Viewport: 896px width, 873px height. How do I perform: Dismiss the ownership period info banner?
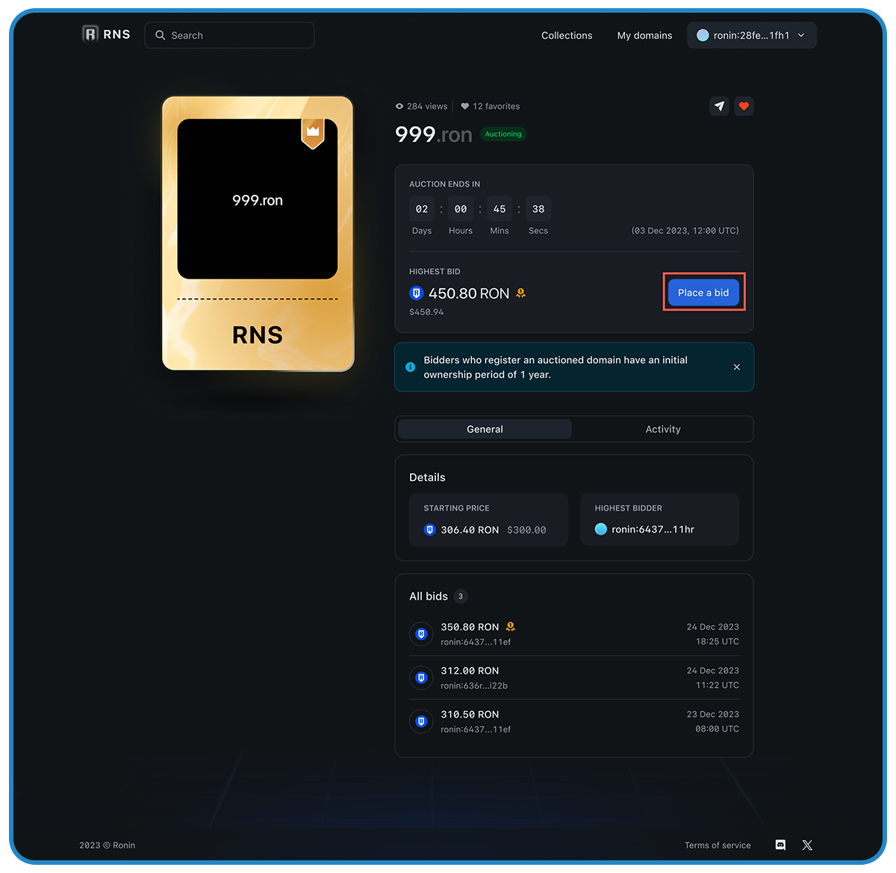tap(737, 367)
